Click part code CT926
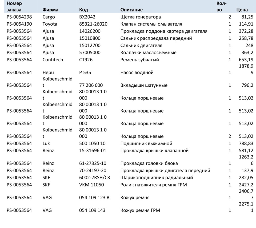256x228 pixels. point(86,59)
